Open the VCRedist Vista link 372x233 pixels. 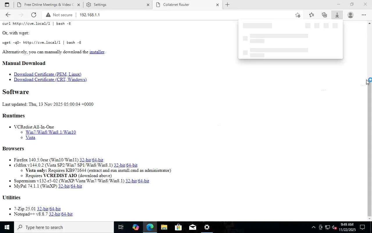pos(30,137)
